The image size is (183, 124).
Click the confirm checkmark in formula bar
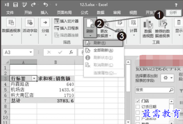coord(60,53)
